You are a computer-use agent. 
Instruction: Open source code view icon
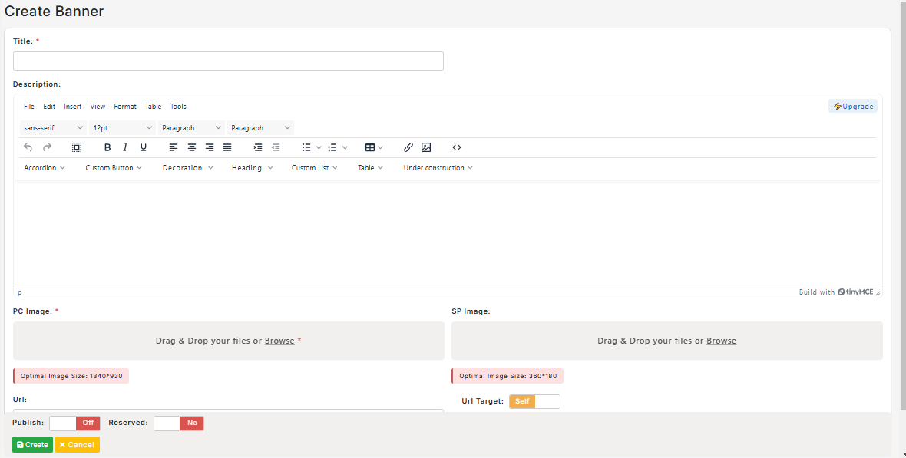point(457,147)
